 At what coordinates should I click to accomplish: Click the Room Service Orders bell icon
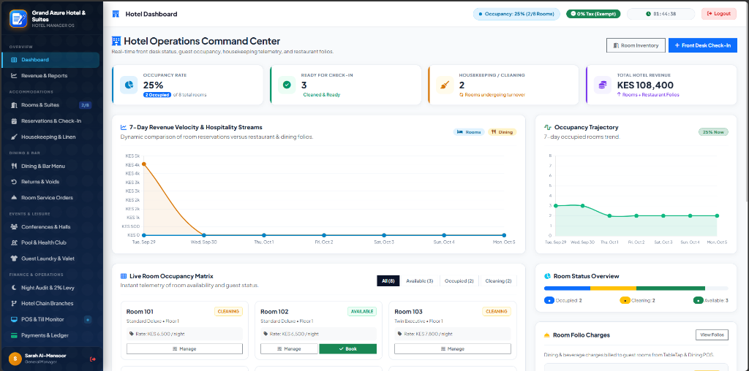(14, 197)
